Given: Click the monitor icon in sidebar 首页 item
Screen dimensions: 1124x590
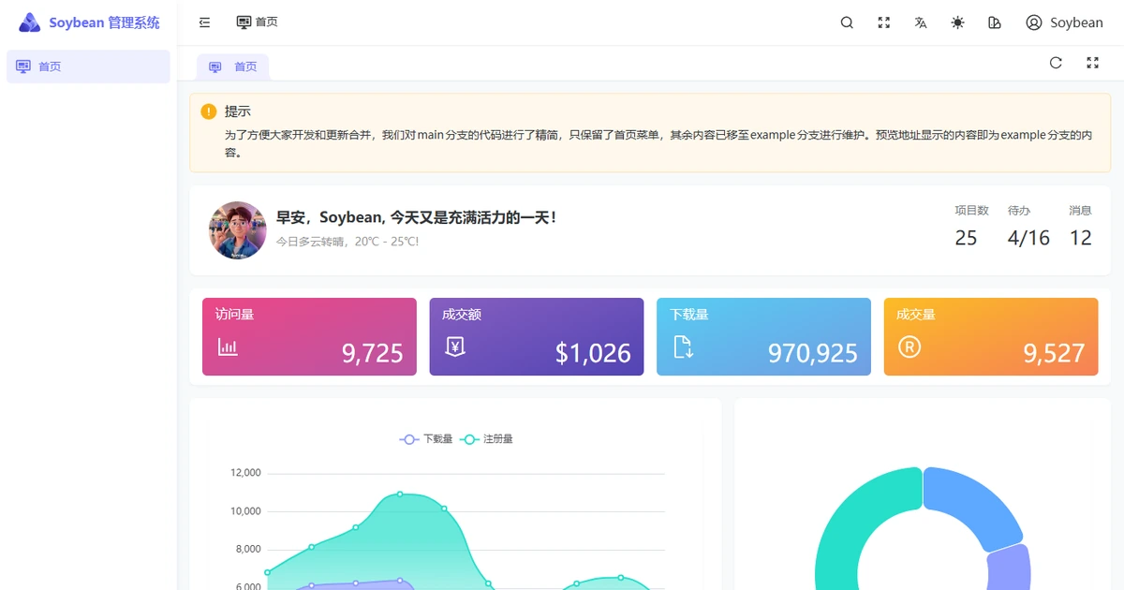Looking at the screenshot, I should click(23, 66).
